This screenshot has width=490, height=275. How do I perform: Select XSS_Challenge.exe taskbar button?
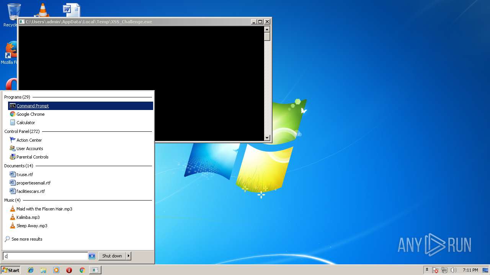point(95,270)
